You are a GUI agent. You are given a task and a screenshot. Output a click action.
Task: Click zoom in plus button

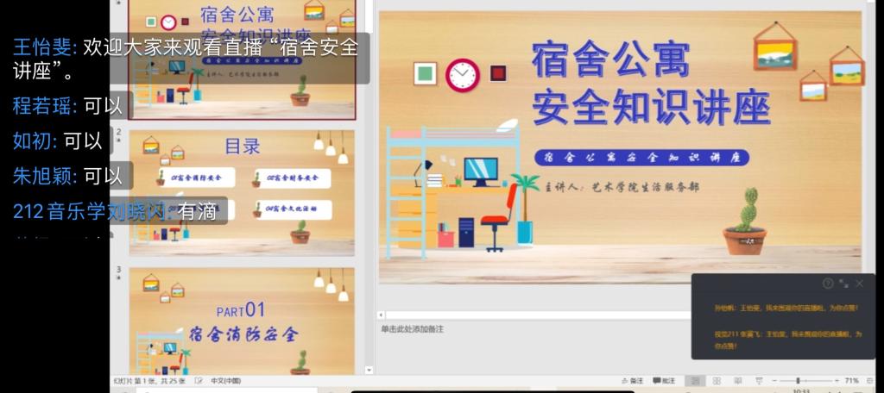(x=835, y=381)
